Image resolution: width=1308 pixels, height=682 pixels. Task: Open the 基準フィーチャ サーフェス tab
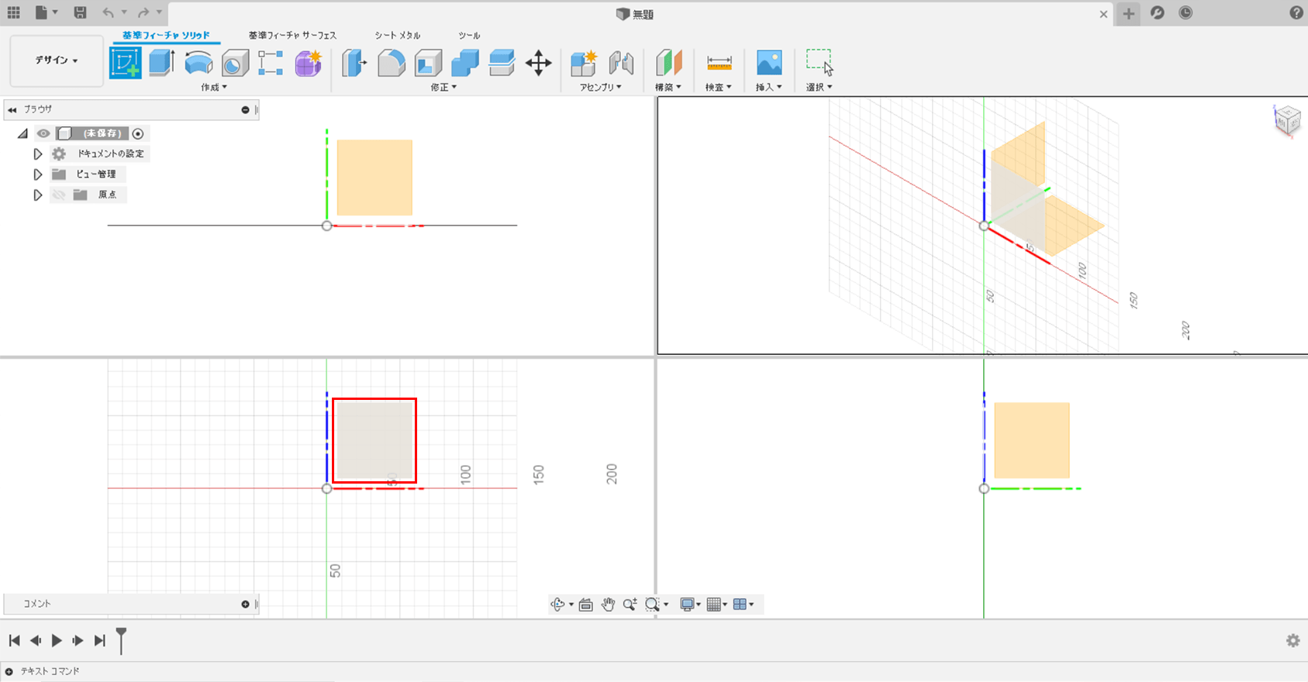pyautogui.click(x=292, y=36)
